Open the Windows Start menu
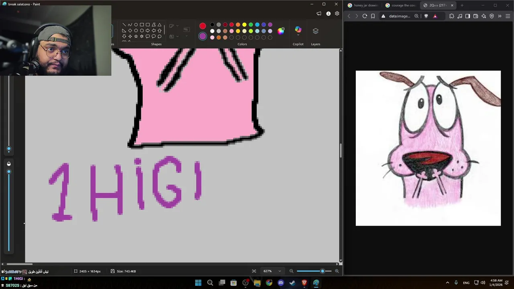Screen dimensions: 514x289 point(198,283)
